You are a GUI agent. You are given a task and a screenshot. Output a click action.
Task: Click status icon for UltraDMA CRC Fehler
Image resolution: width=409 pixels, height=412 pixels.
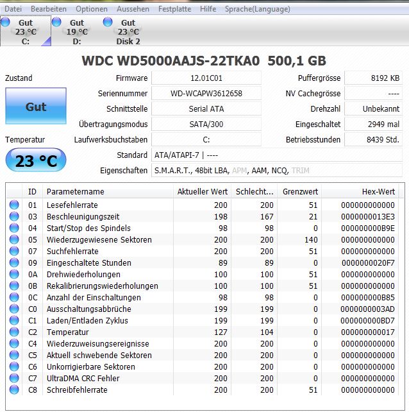click(x=14, y=378)
